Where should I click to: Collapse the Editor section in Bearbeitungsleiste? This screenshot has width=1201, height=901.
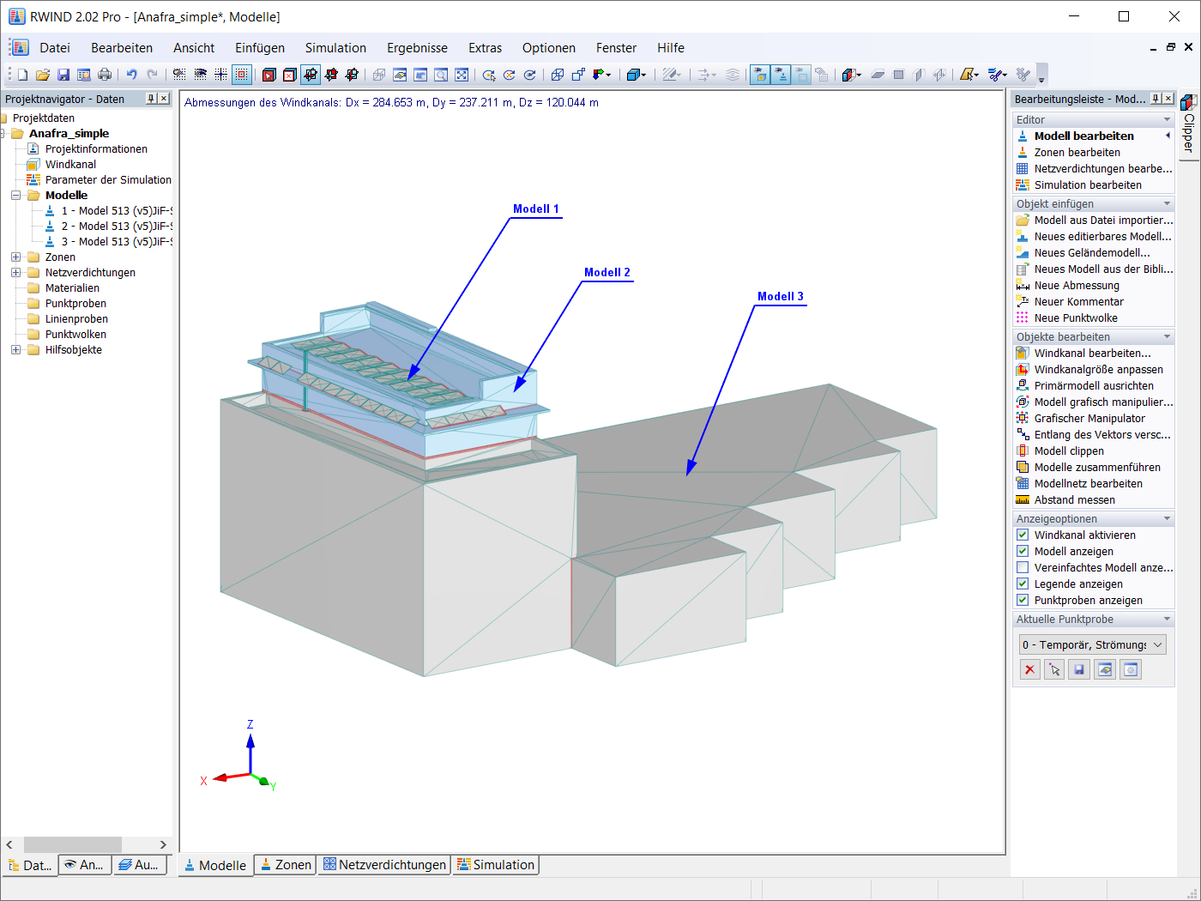tap(1167, 119)
